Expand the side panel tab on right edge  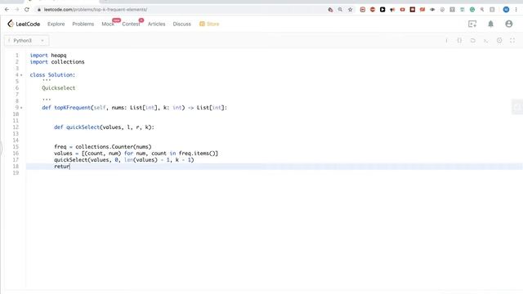517,107
